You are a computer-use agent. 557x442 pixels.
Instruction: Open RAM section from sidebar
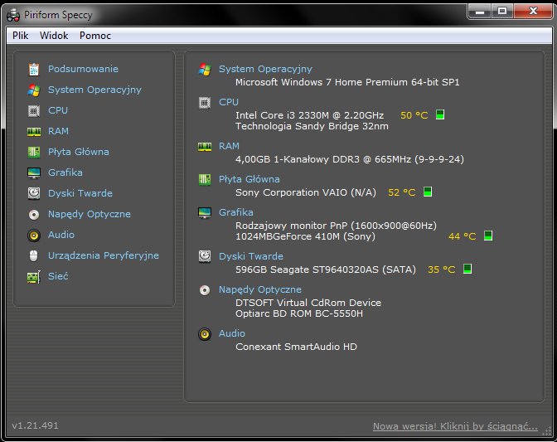click(x=58, y=131)
